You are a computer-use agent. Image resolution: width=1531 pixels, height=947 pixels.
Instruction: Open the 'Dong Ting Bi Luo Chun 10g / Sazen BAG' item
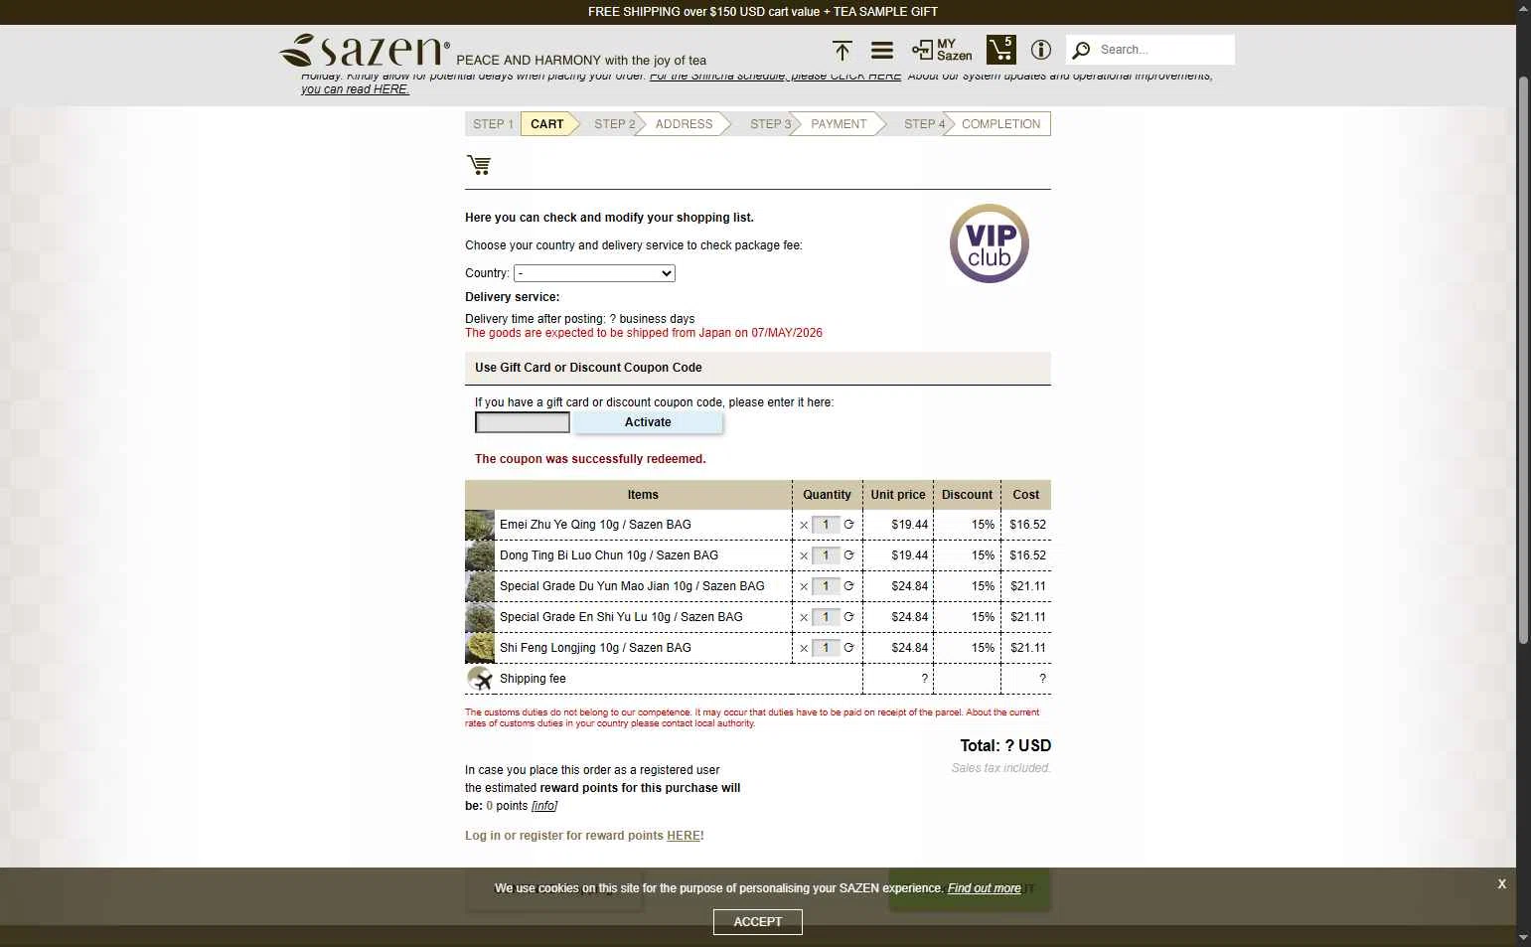609,555
